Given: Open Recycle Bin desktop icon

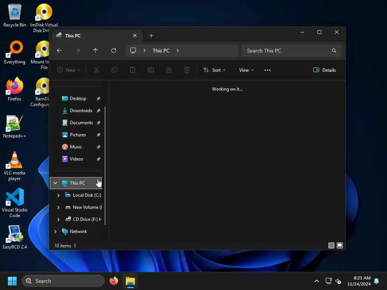Looking at the screenshot, I should click(15, 15).
